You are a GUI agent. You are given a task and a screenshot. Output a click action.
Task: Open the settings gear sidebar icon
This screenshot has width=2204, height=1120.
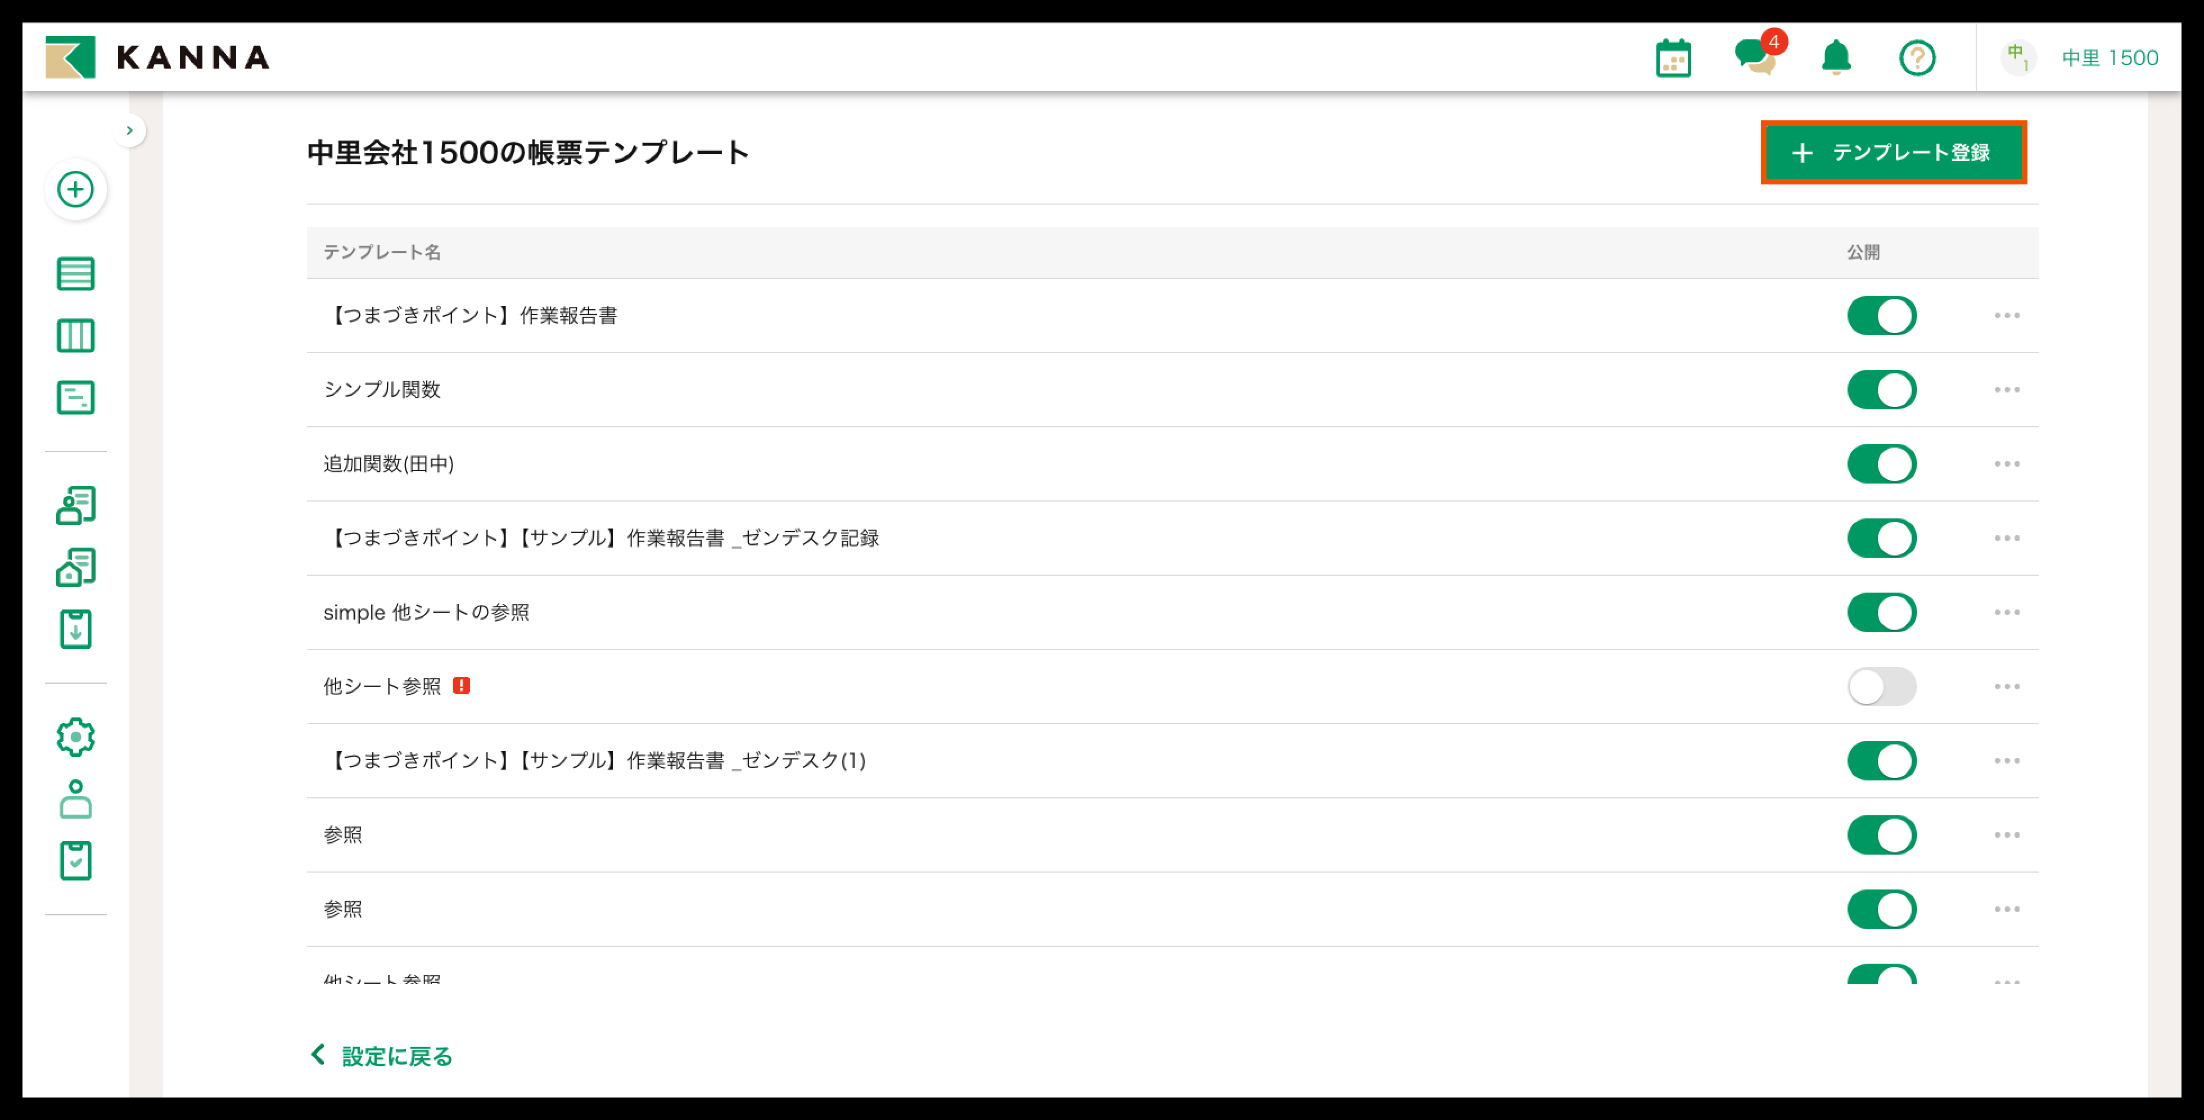click(x=75, y=737)
